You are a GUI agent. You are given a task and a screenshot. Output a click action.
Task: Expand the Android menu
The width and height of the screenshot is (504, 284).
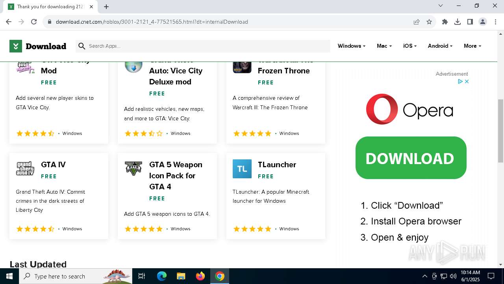tap(440, 46)
